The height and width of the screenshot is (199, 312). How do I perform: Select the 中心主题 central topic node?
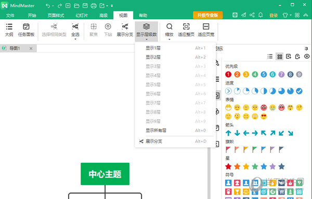click(x=105, y=174)
